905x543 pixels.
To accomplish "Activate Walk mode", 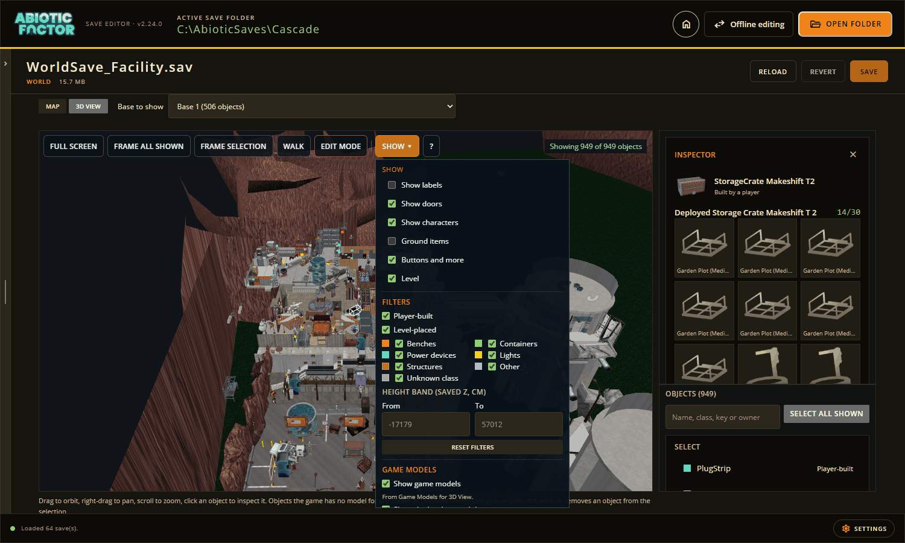I will click(294, 146).
